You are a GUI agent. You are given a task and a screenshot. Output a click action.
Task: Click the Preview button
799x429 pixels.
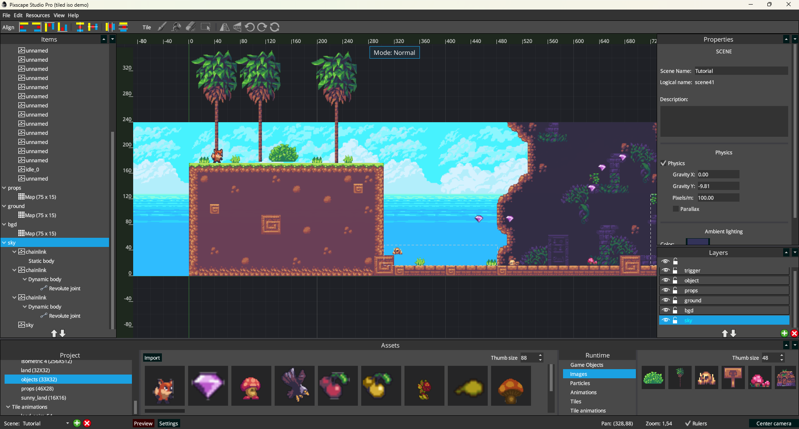pyautogui.click(x=143, y=424)
